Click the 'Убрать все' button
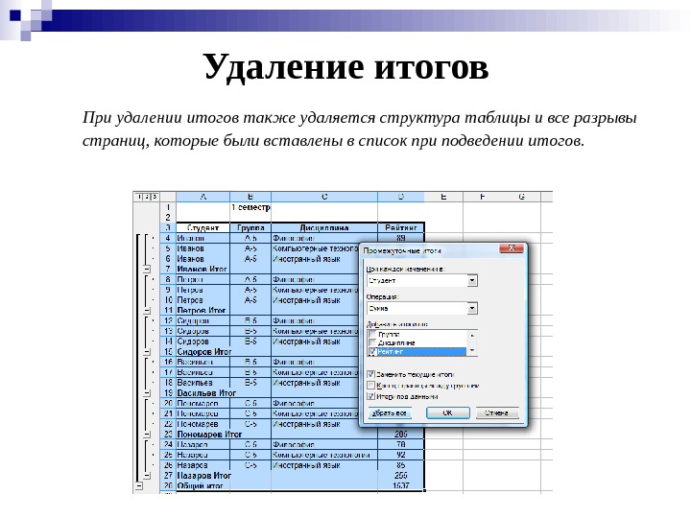 click(x=390, y=413)
